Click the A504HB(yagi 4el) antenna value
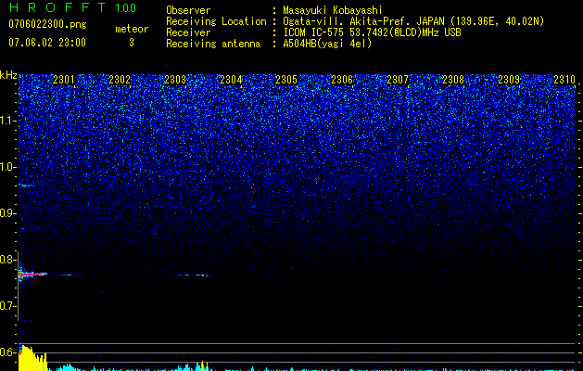 click(x=327, y=44)
